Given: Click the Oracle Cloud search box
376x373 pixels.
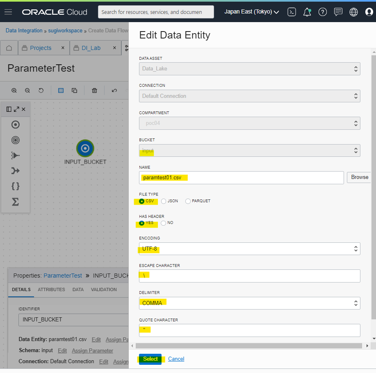Looking at the screenshot, I should coord(156,12).
